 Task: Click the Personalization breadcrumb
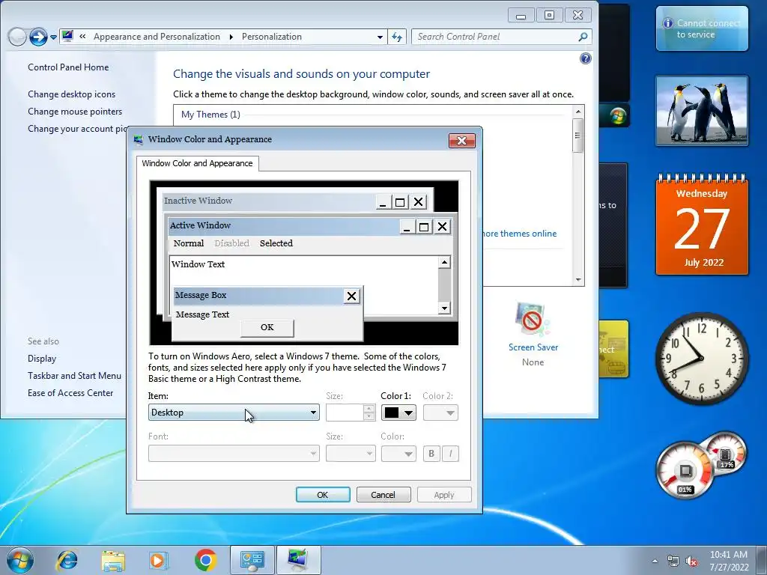pos(271,37)
